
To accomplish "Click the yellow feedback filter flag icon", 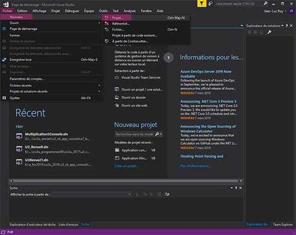I will (x=201, y=4).
